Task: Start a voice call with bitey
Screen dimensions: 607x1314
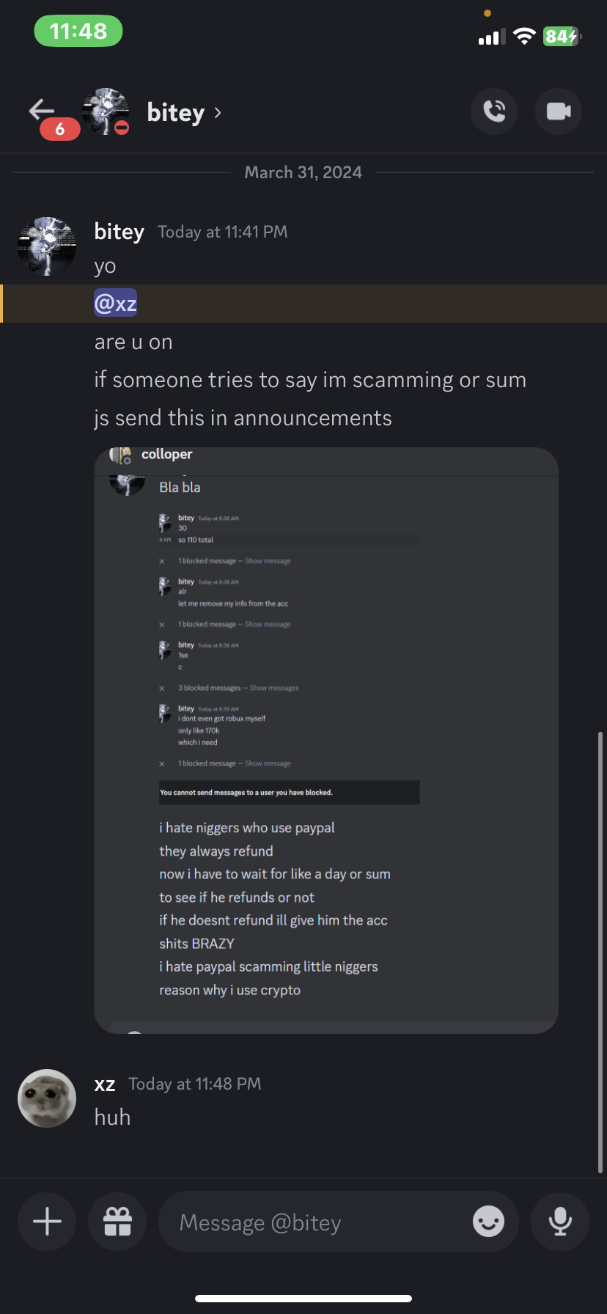Action: 494,111
